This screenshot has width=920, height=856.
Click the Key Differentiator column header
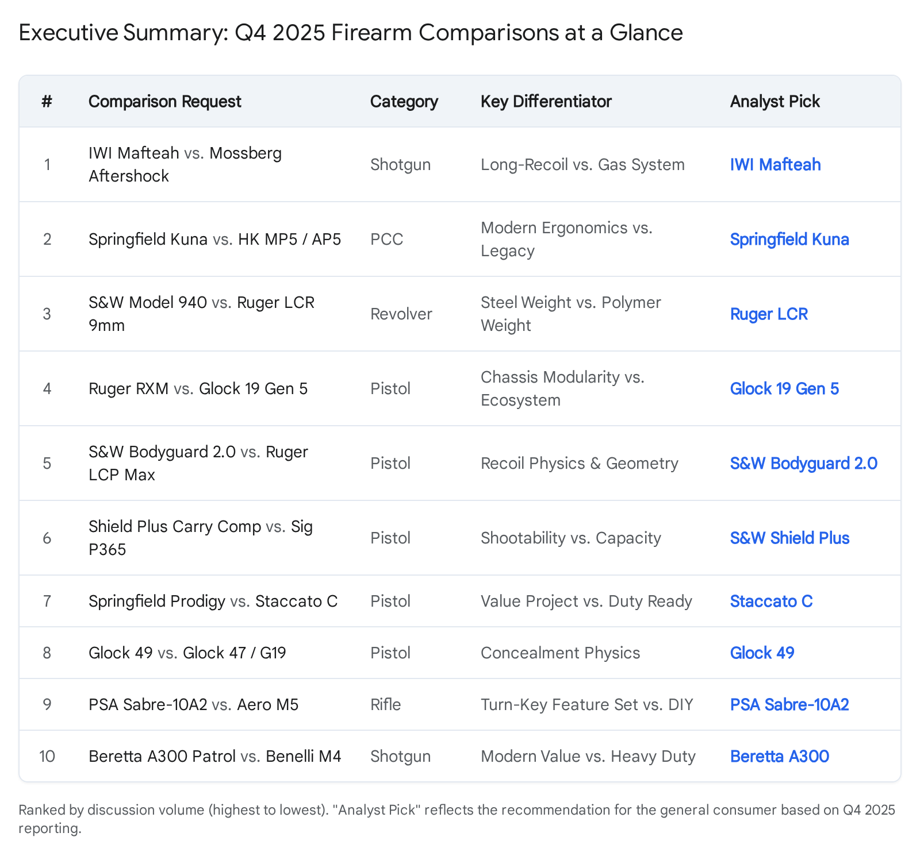click(x=546, y=102)
